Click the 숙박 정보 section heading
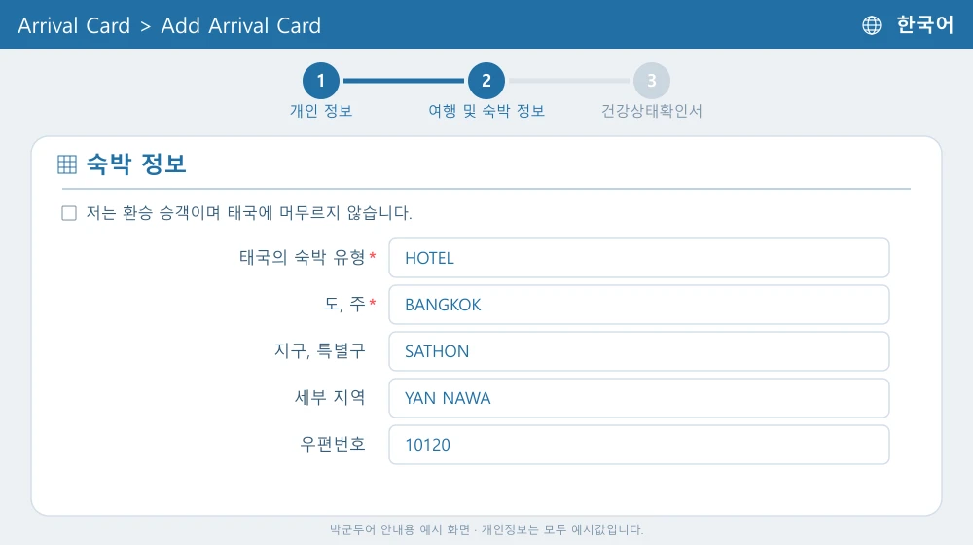This screenshot has width=973, height=545. [x=136, y=163]
